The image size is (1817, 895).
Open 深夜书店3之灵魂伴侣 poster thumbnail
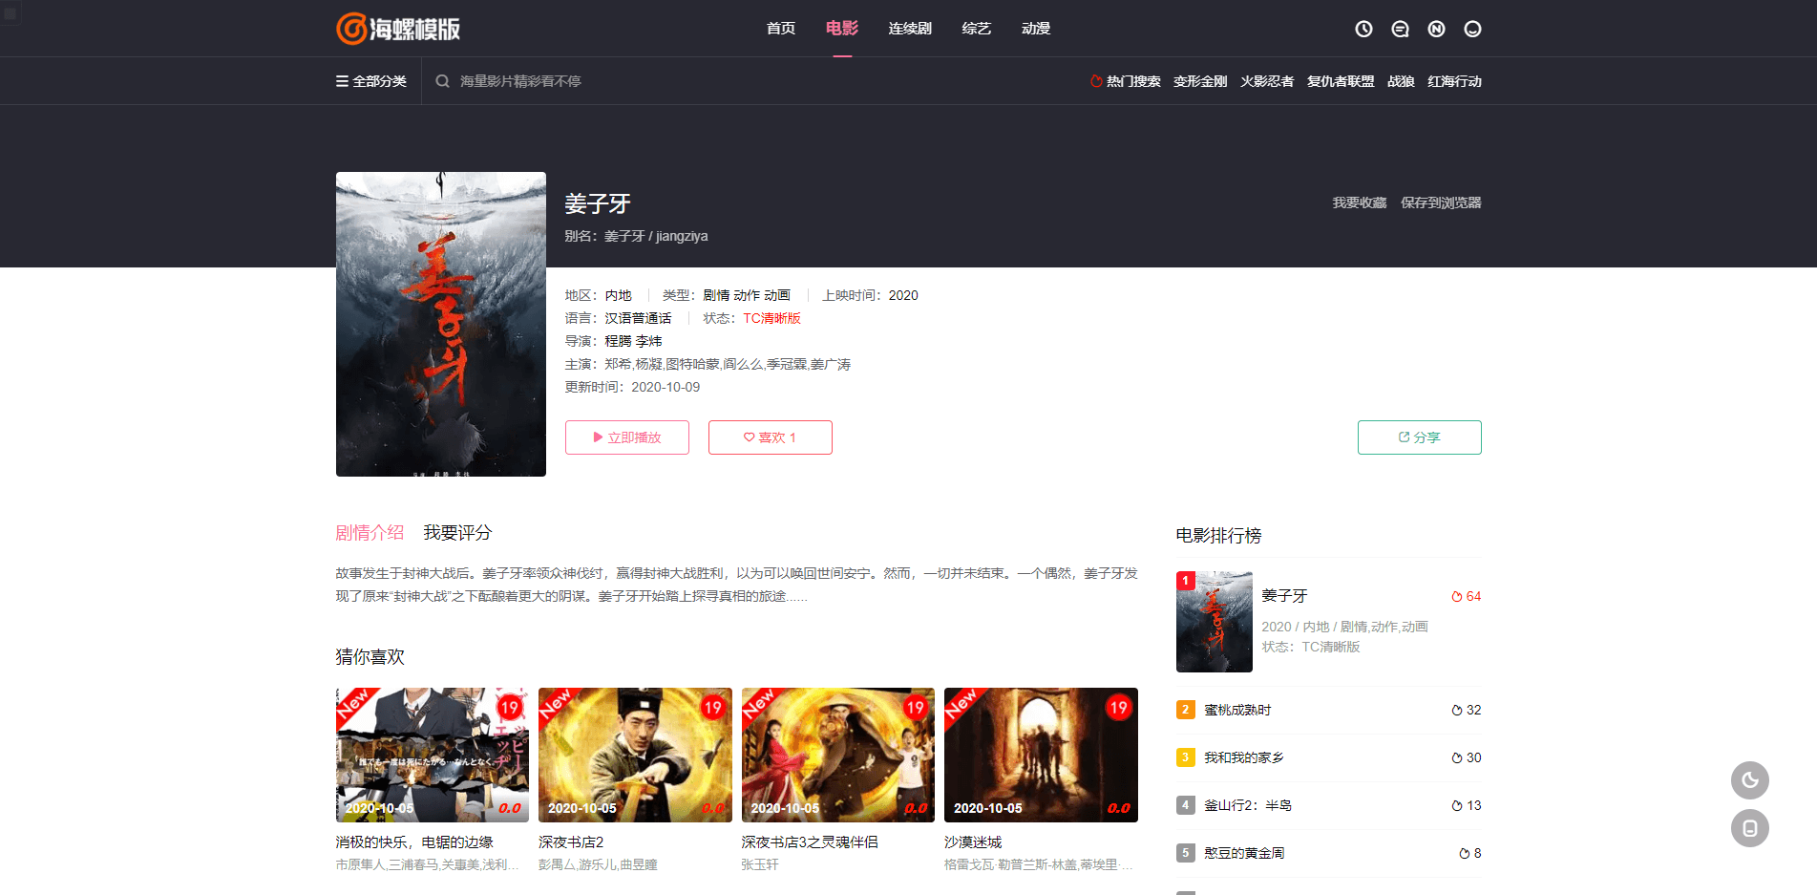click(838, 755)
